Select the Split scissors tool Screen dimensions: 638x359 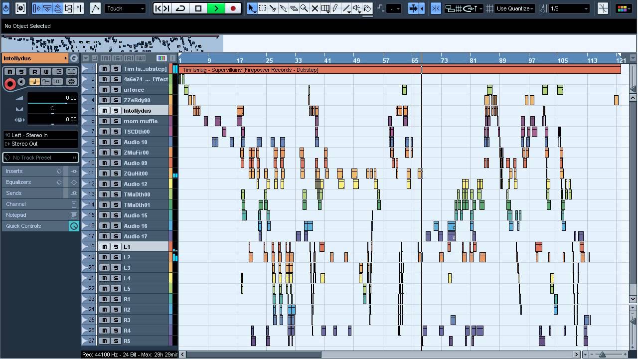[273, 8]
